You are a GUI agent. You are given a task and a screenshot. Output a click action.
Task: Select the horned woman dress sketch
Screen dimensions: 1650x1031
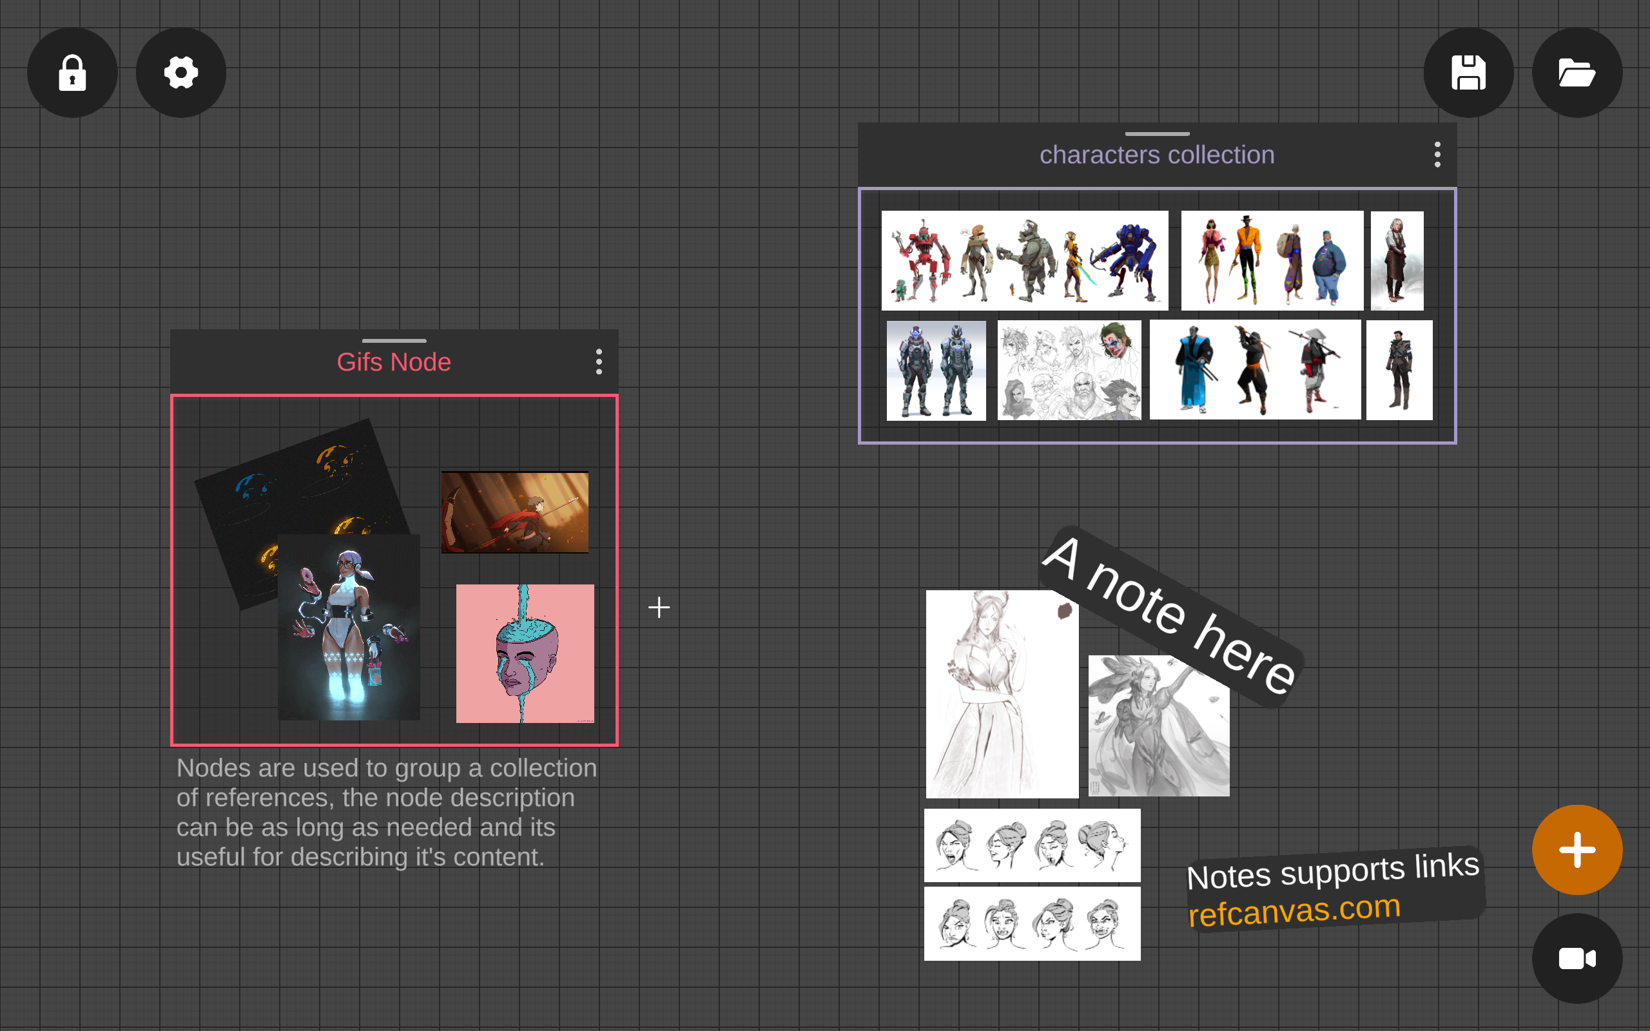tap(1002, 694)
